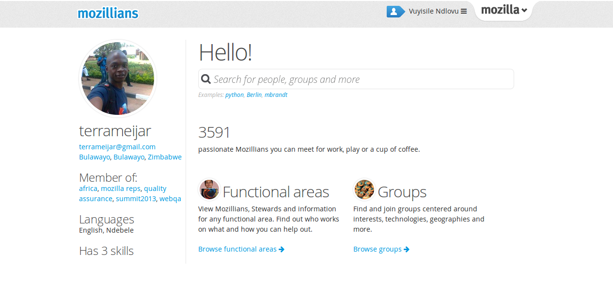
Task: Click the Groups round icon
Action: click(364, 190)
